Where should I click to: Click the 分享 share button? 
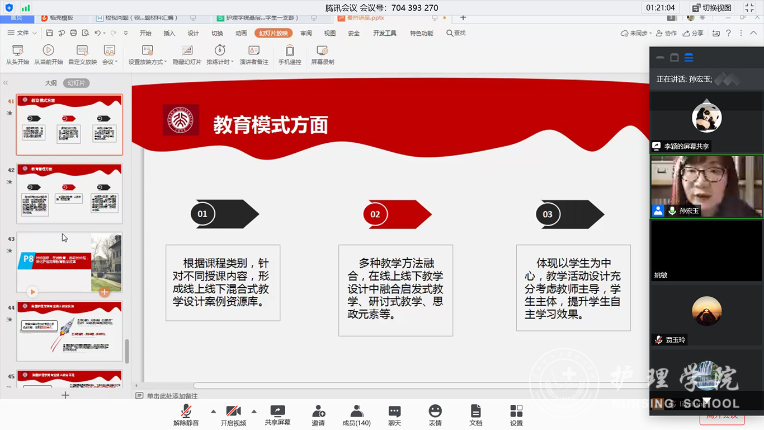pyautogui.click(x=694, y=33)
